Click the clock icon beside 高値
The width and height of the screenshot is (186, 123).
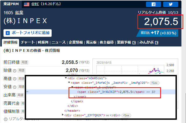click(15, 79)
